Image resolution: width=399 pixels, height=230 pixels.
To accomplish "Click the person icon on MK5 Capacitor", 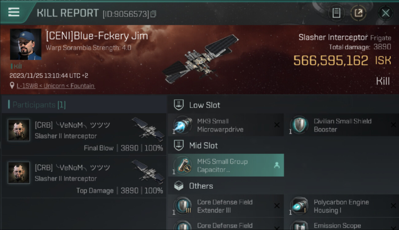I will (277, 165).
